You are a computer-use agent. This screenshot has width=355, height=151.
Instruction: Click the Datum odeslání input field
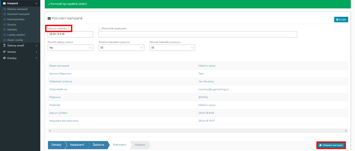tap(70, 34)
